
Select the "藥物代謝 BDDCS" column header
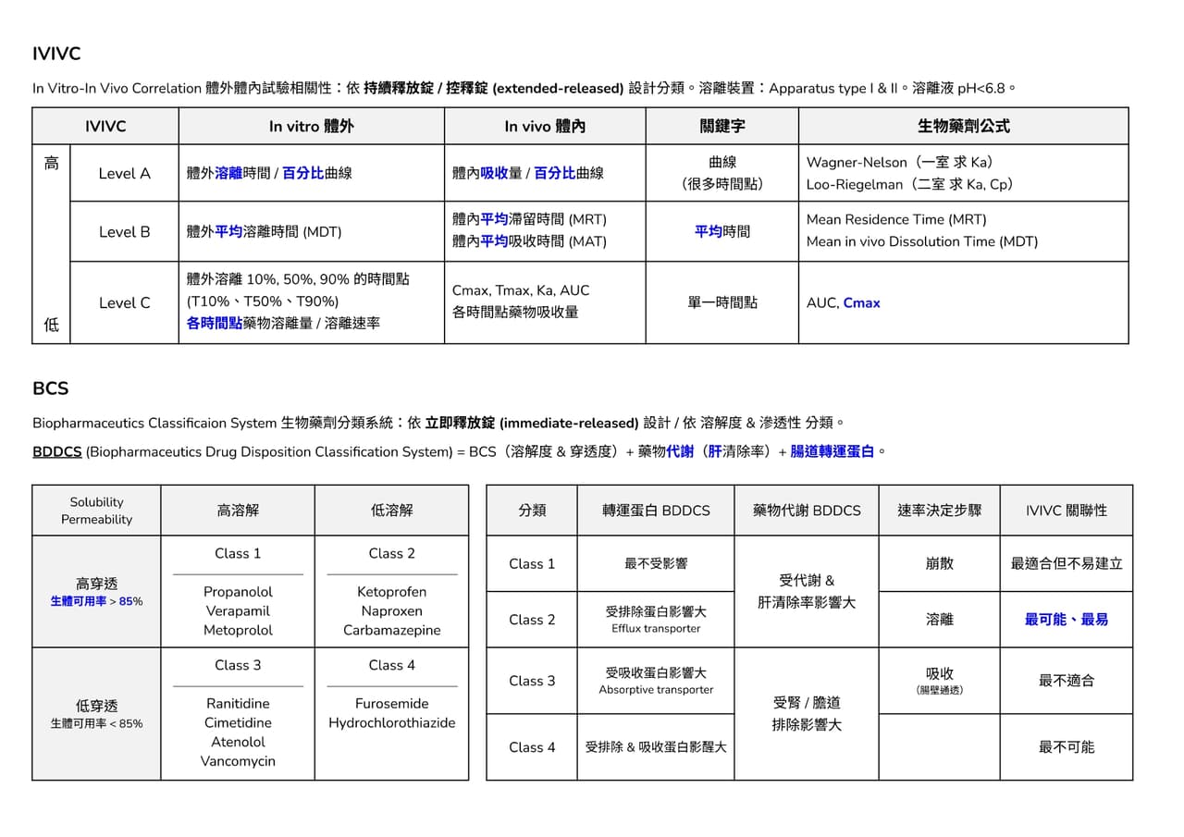coord(807,511)
